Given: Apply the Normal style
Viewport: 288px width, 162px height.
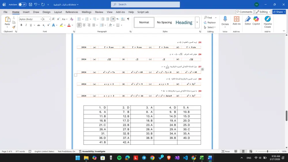Looking at the screenshot, I should coord(144,22).
